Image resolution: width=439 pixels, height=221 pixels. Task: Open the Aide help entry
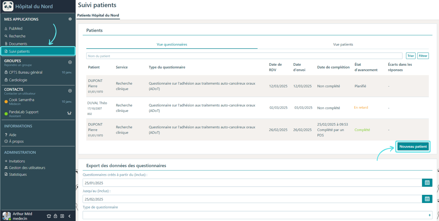tap(13, 135)
